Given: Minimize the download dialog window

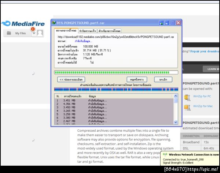Looking at the screenshot, I should click(167, 23).
